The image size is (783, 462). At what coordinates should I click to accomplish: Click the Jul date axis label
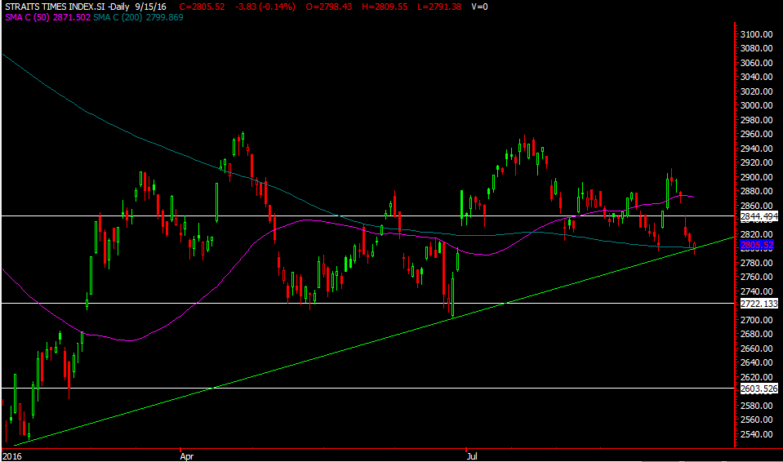[x=471, y=456]
